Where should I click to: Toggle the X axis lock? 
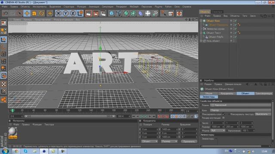tap(58, 13)
